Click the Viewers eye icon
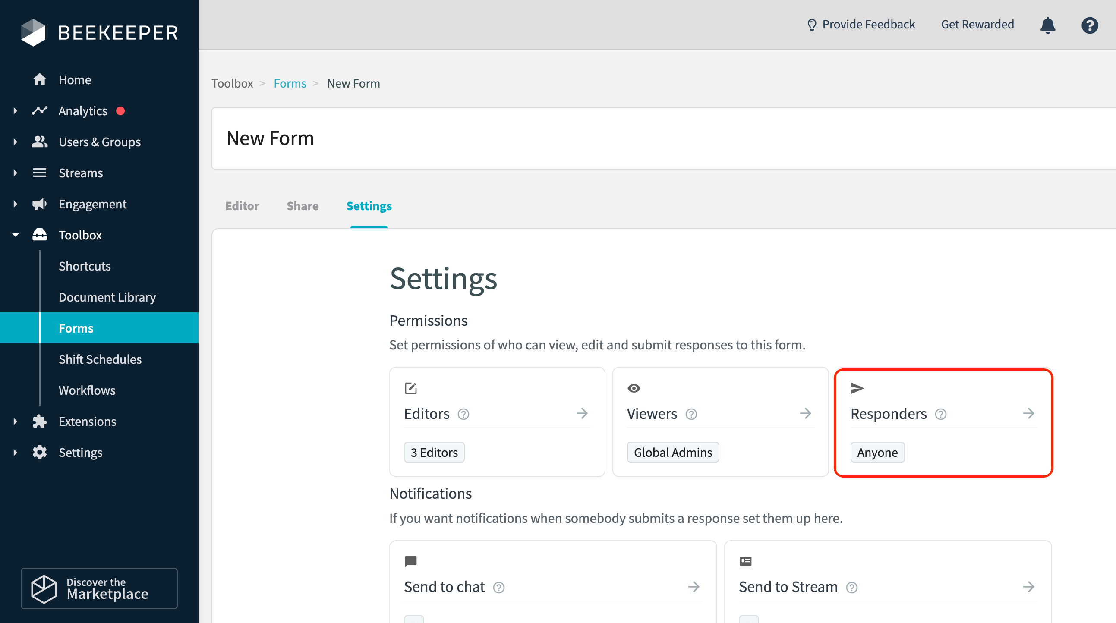The height and width of the screenshot is (623, 1116). pos(634,388)
